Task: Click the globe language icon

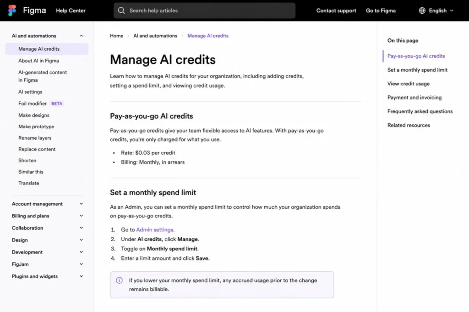Action: pyautogui.click(x=422, y=11)
